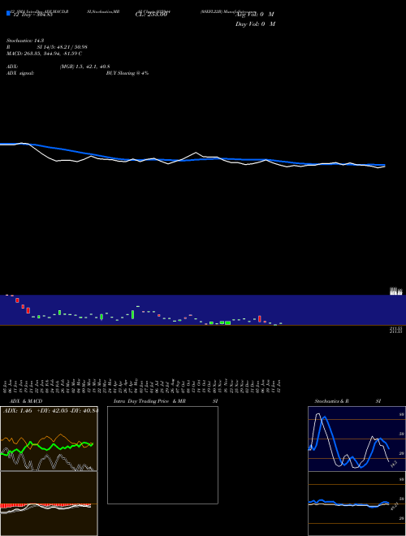Image resolution: width=406 pixels, height=536 pixels.
Task: Open the ADX line chart panel
Action: 49,439
